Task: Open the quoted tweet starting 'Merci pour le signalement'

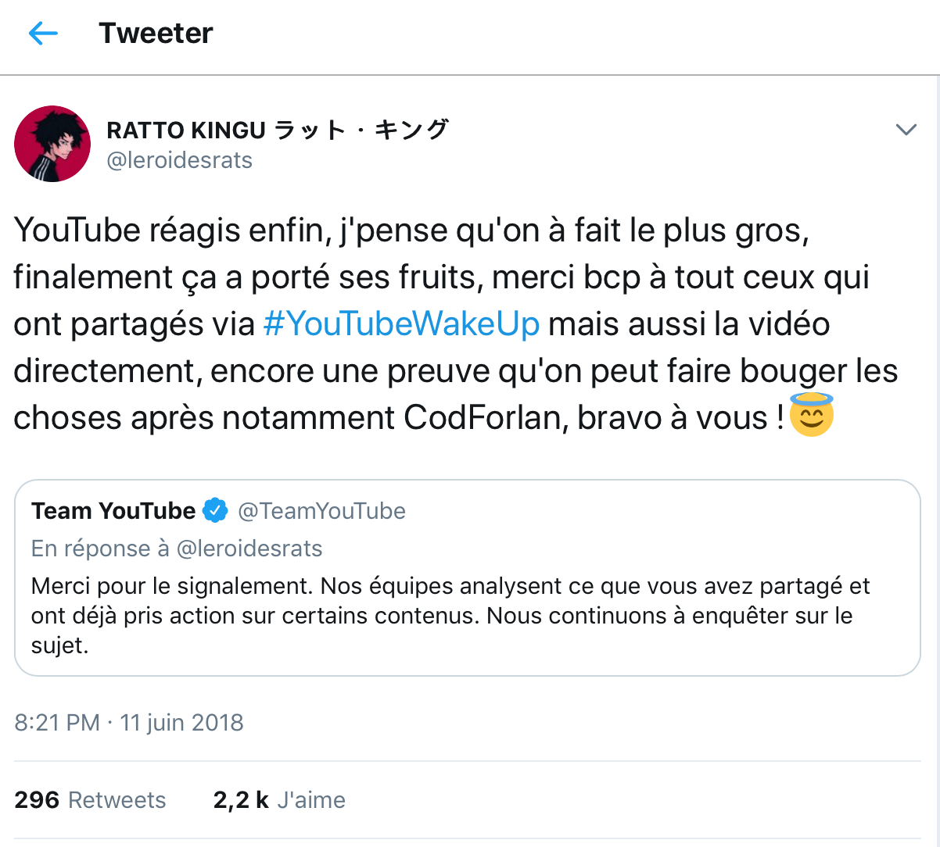Action: [x=450, y=616]
